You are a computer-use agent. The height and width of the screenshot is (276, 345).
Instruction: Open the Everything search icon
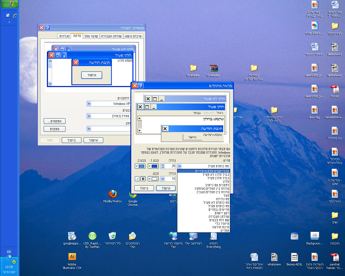213,240
